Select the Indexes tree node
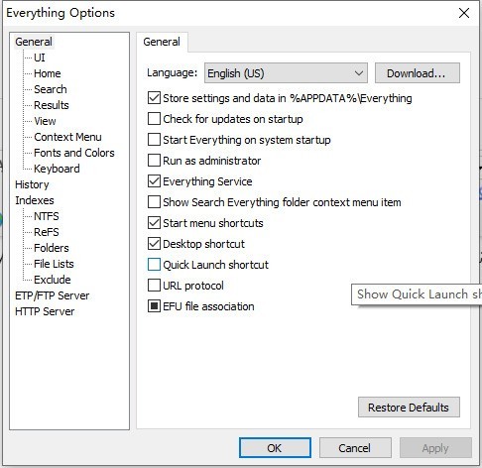 coord(35,200)
